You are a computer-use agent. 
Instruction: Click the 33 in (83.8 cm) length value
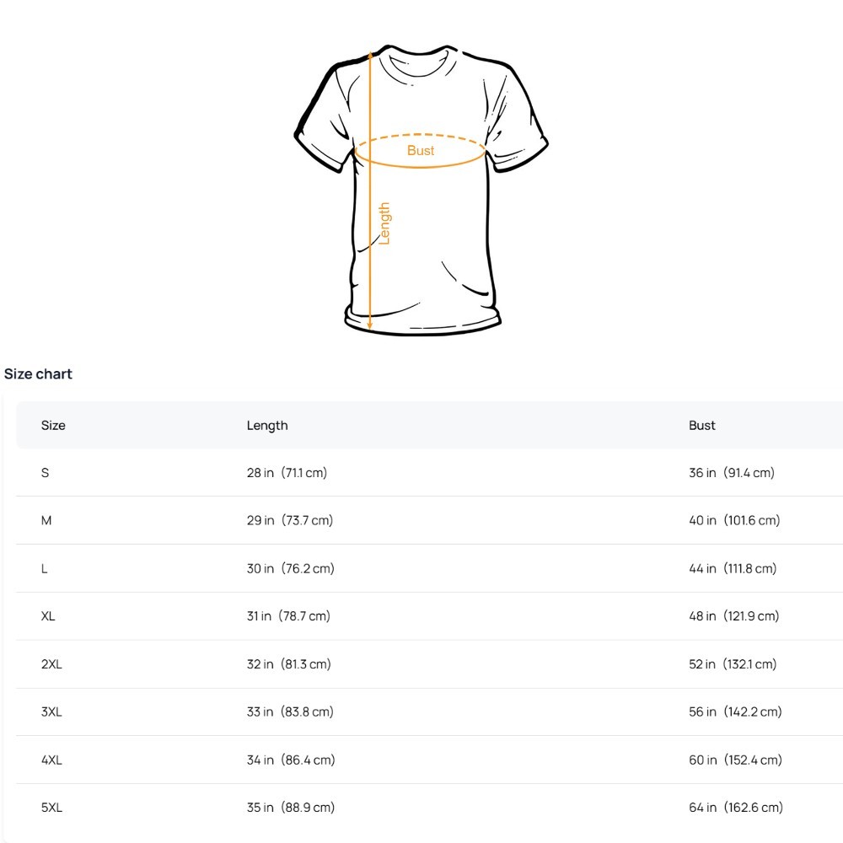(290, 712)
